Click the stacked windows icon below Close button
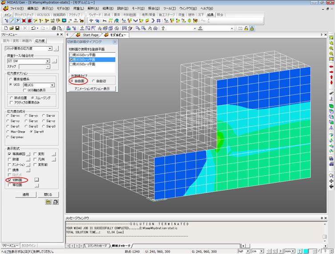This screenshot has width=335, height=254. click(56, 202)
